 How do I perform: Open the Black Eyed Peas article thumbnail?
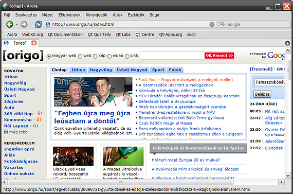tap(73, 156)
